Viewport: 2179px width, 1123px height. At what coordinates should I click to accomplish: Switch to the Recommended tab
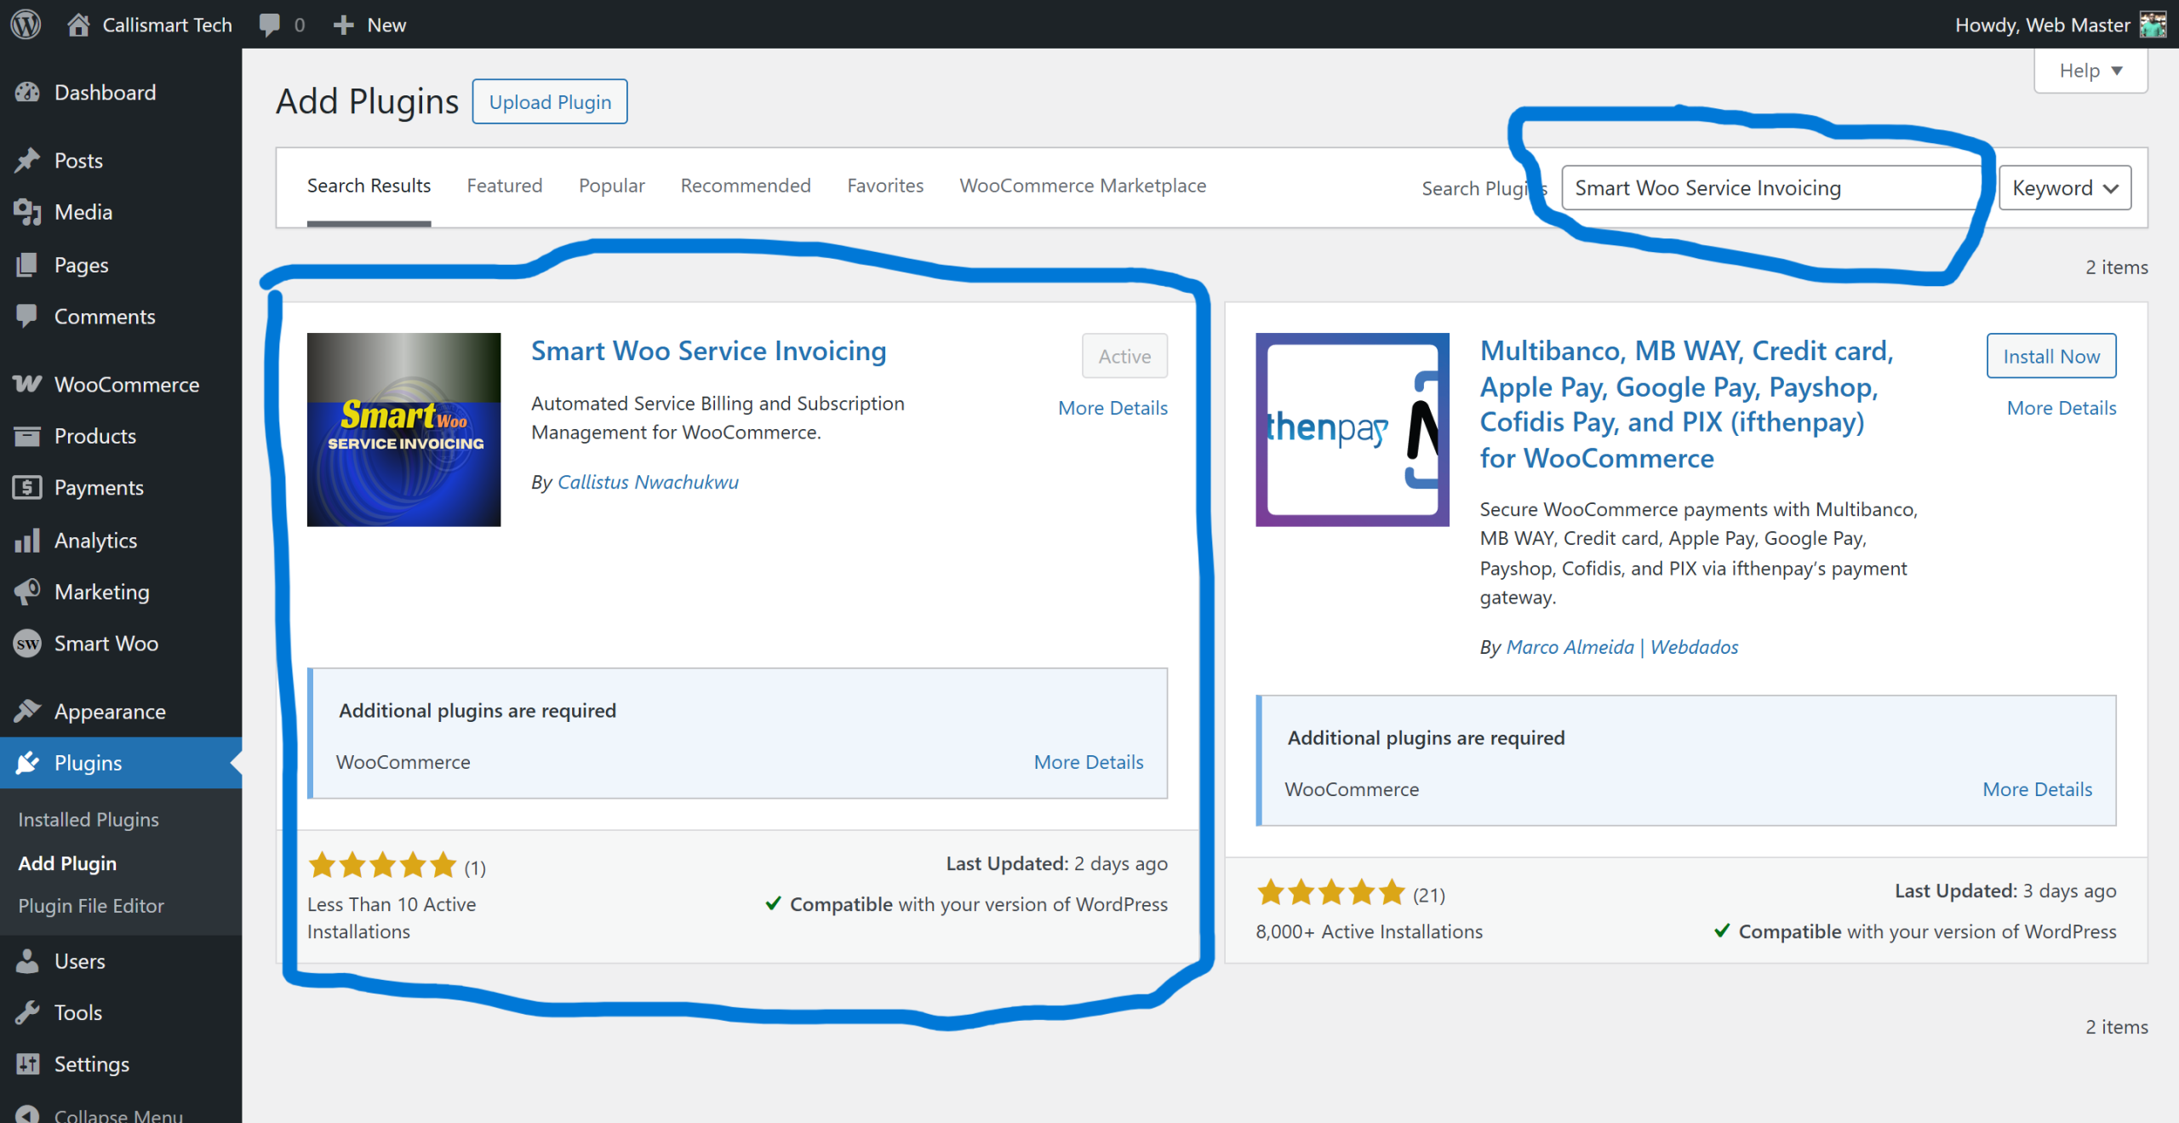pyautogui.click(x=746, y=186)
